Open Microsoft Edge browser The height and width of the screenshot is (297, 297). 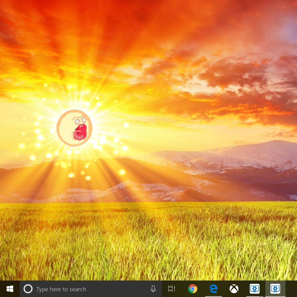point(213,289)
